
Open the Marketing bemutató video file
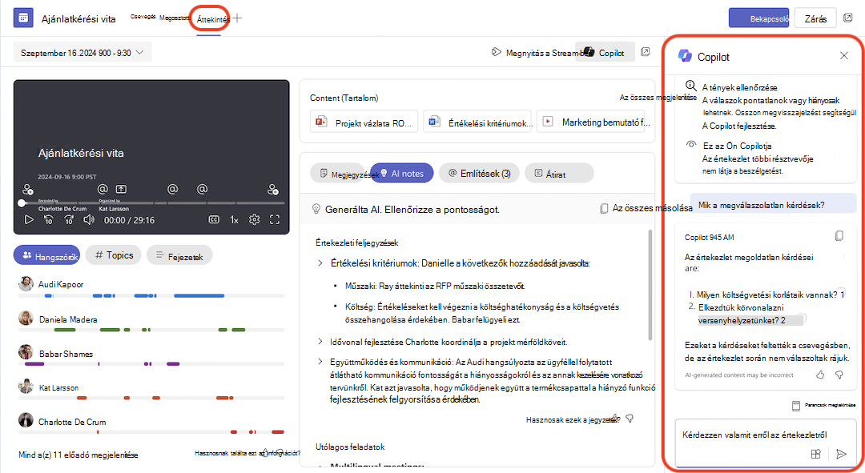tap(590, 122)
